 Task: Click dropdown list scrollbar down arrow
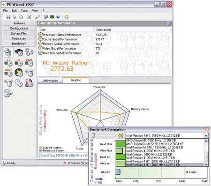206,164
